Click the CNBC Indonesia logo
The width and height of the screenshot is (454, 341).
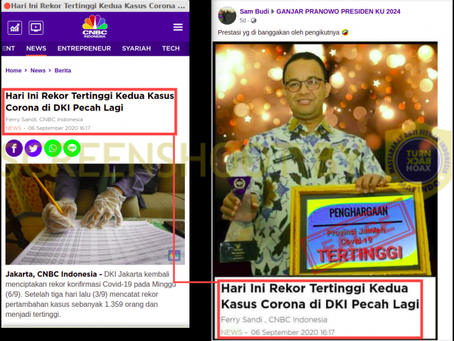pos(94,26)
